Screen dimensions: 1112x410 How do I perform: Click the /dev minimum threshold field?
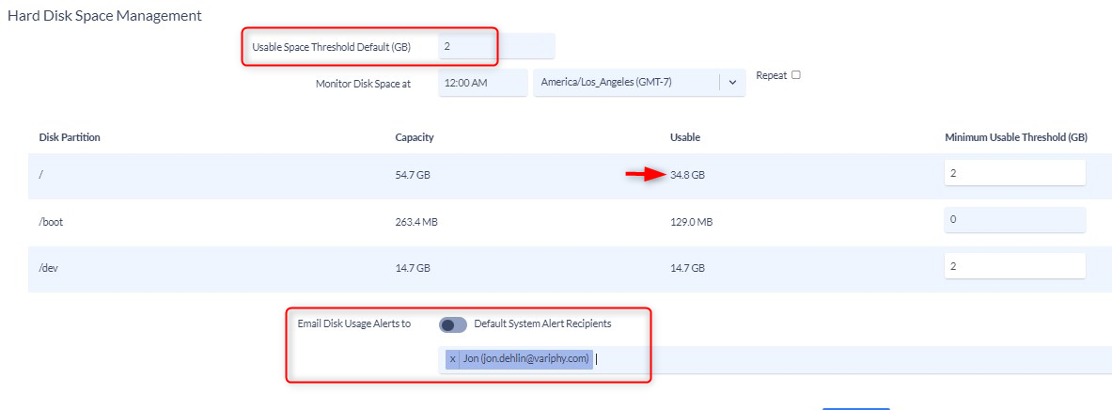1014,266
